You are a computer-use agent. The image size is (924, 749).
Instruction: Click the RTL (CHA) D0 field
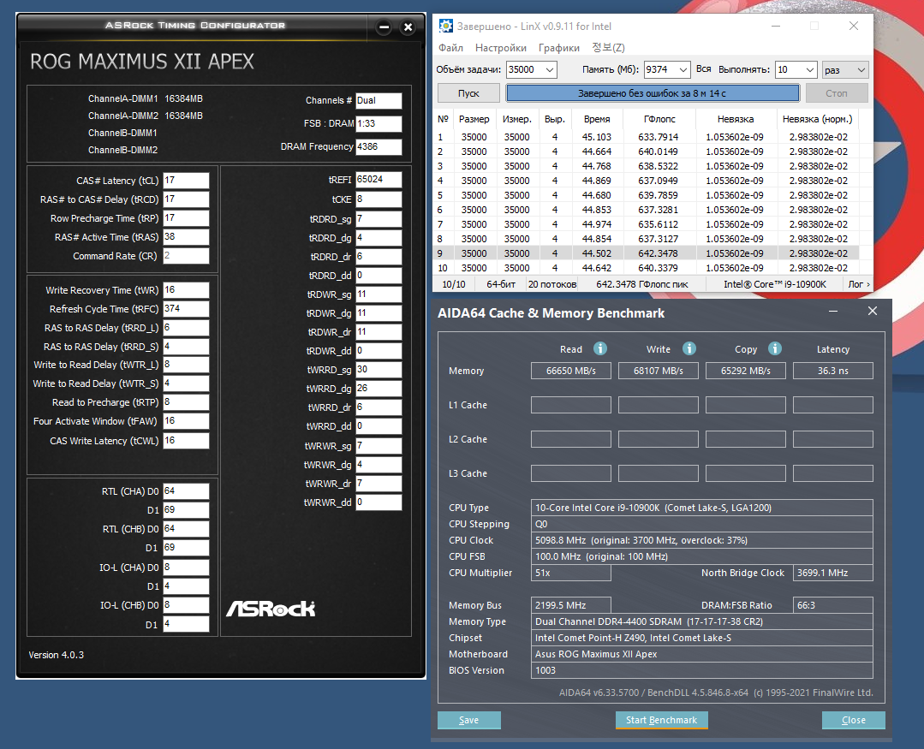(186, 491)
